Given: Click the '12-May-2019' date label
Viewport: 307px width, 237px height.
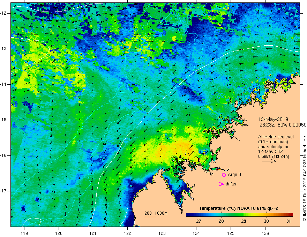Looking at the screenshot, I should pyautogui.click(x=273, y=119).
